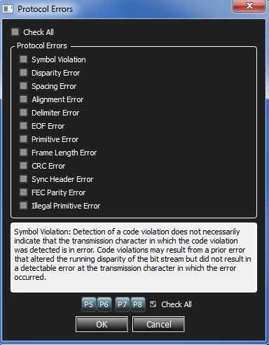Screen dimensions: 269x345
Task: Check the Symbol Violation checkbox
Action: coord(23,59)
